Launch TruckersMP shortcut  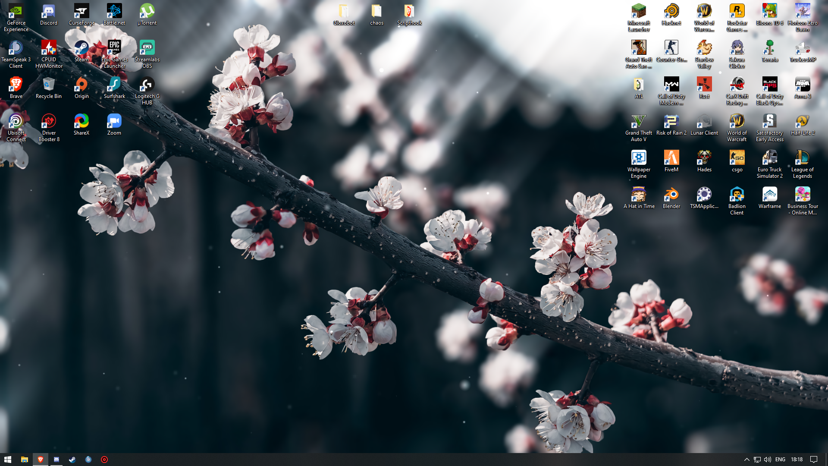(x=803, y=51)
